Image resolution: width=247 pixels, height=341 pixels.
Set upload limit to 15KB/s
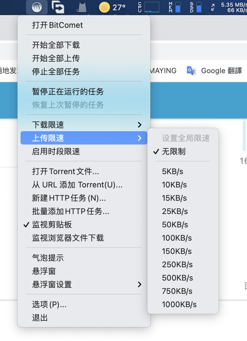tap(183, 198)
